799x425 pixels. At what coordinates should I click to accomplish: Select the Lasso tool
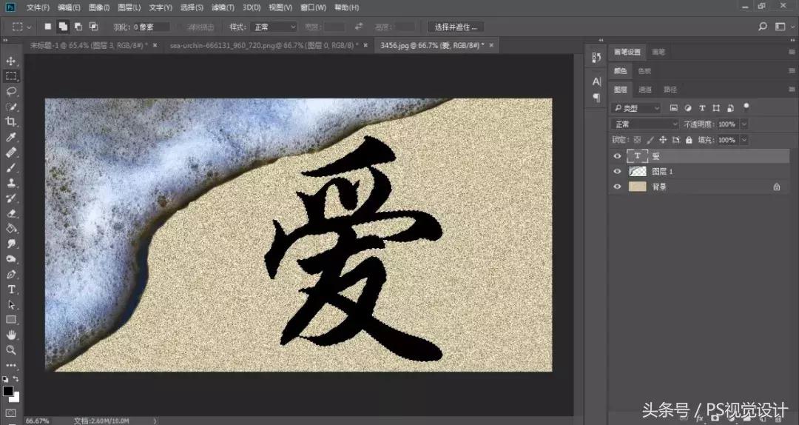point(11,91)
